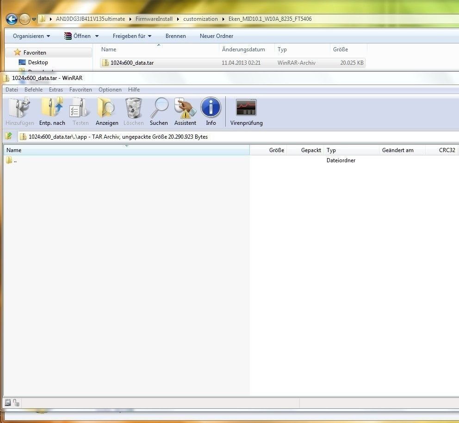Go up one folder level icon
This screenshot has width=459, height=423.
[9, 136]
